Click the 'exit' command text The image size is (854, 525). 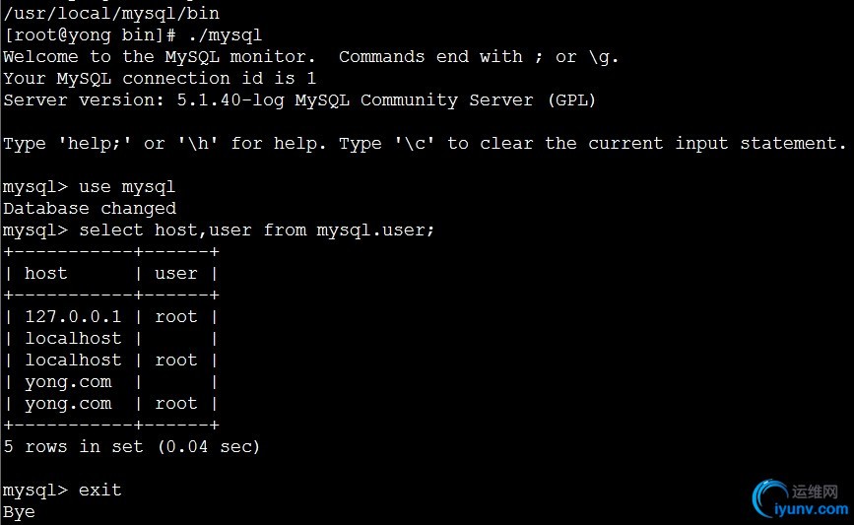pos(100,490)
